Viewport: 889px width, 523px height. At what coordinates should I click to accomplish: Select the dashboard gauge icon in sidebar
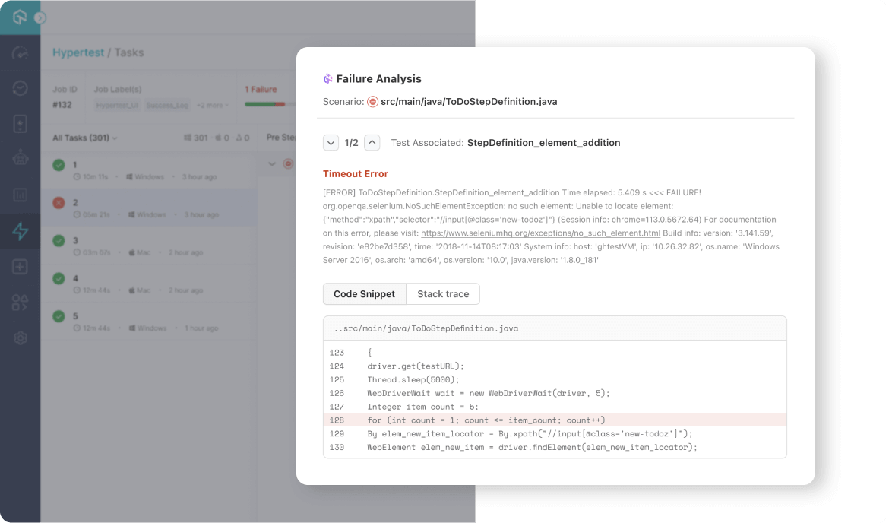pyautogui.click(x=20, y=52)
